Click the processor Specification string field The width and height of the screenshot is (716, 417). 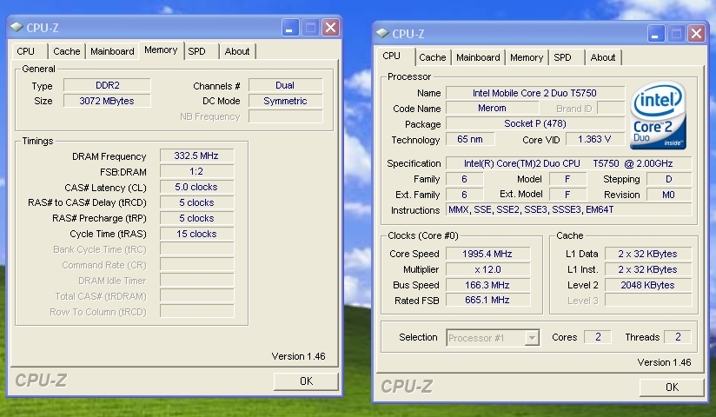point(569,163)
